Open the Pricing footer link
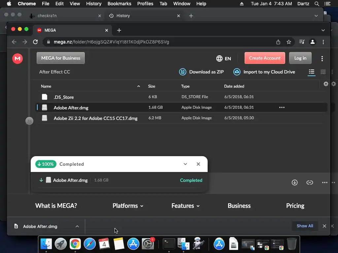 (295, 206)
